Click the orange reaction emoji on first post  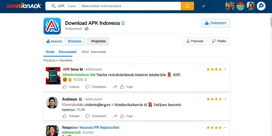coord(70,80)
